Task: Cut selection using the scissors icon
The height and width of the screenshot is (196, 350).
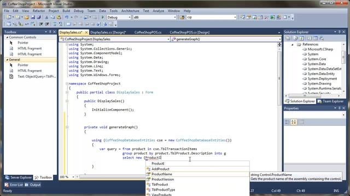Action: pos(46,17)
